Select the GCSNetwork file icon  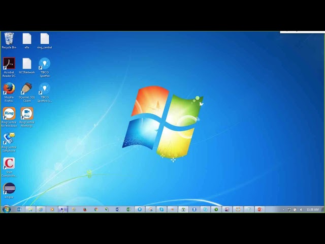pyautogui.click(x=27, y=66)
